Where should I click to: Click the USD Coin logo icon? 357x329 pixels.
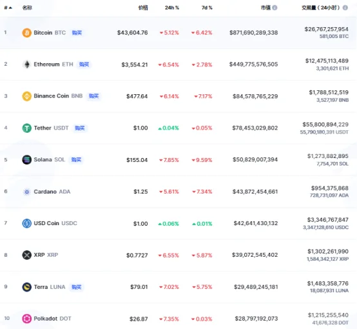coord(26,223)
